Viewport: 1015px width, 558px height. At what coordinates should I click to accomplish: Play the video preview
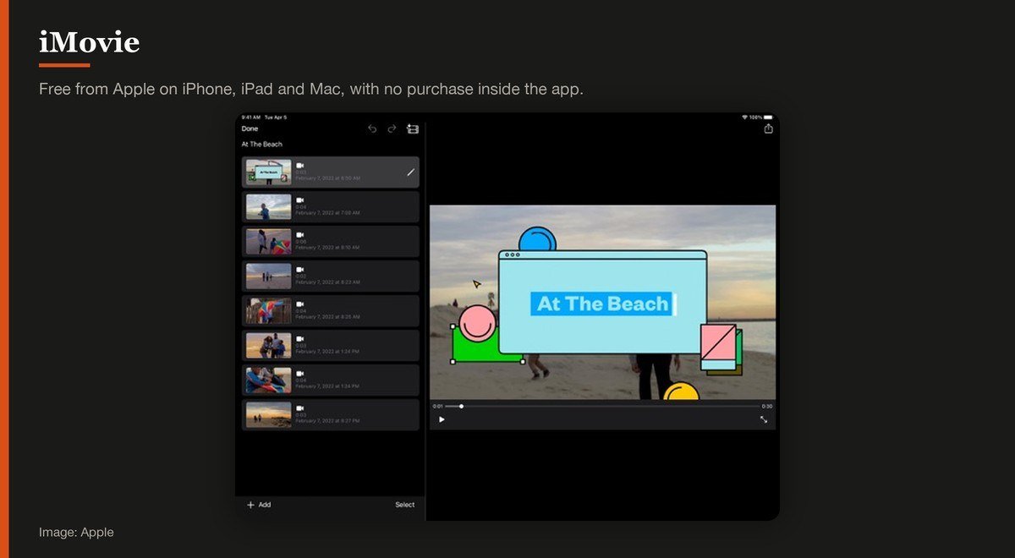pos(442,419)
